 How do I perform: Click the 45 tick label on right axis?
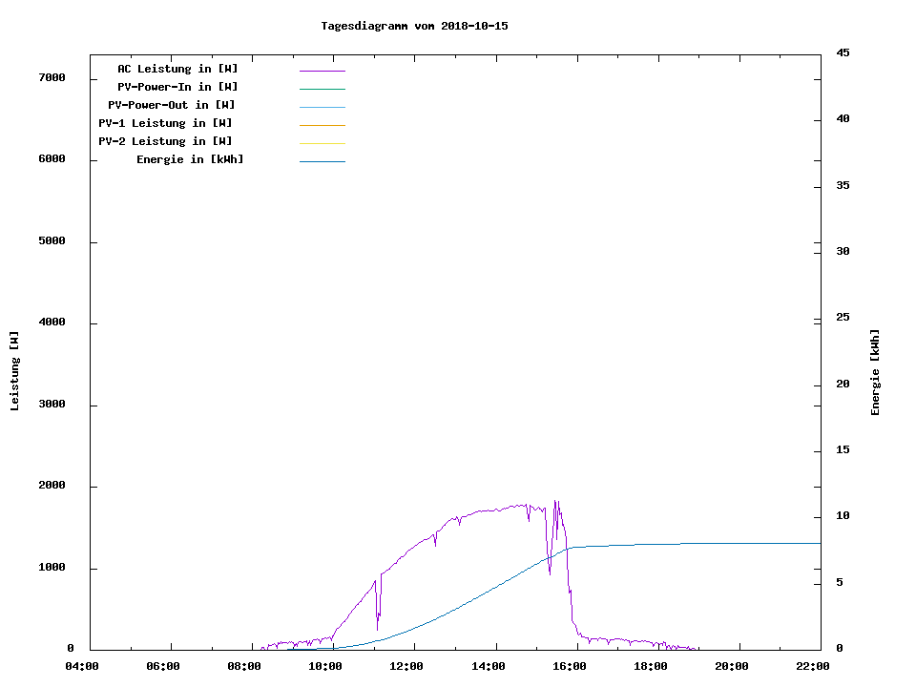pos(843,52)
